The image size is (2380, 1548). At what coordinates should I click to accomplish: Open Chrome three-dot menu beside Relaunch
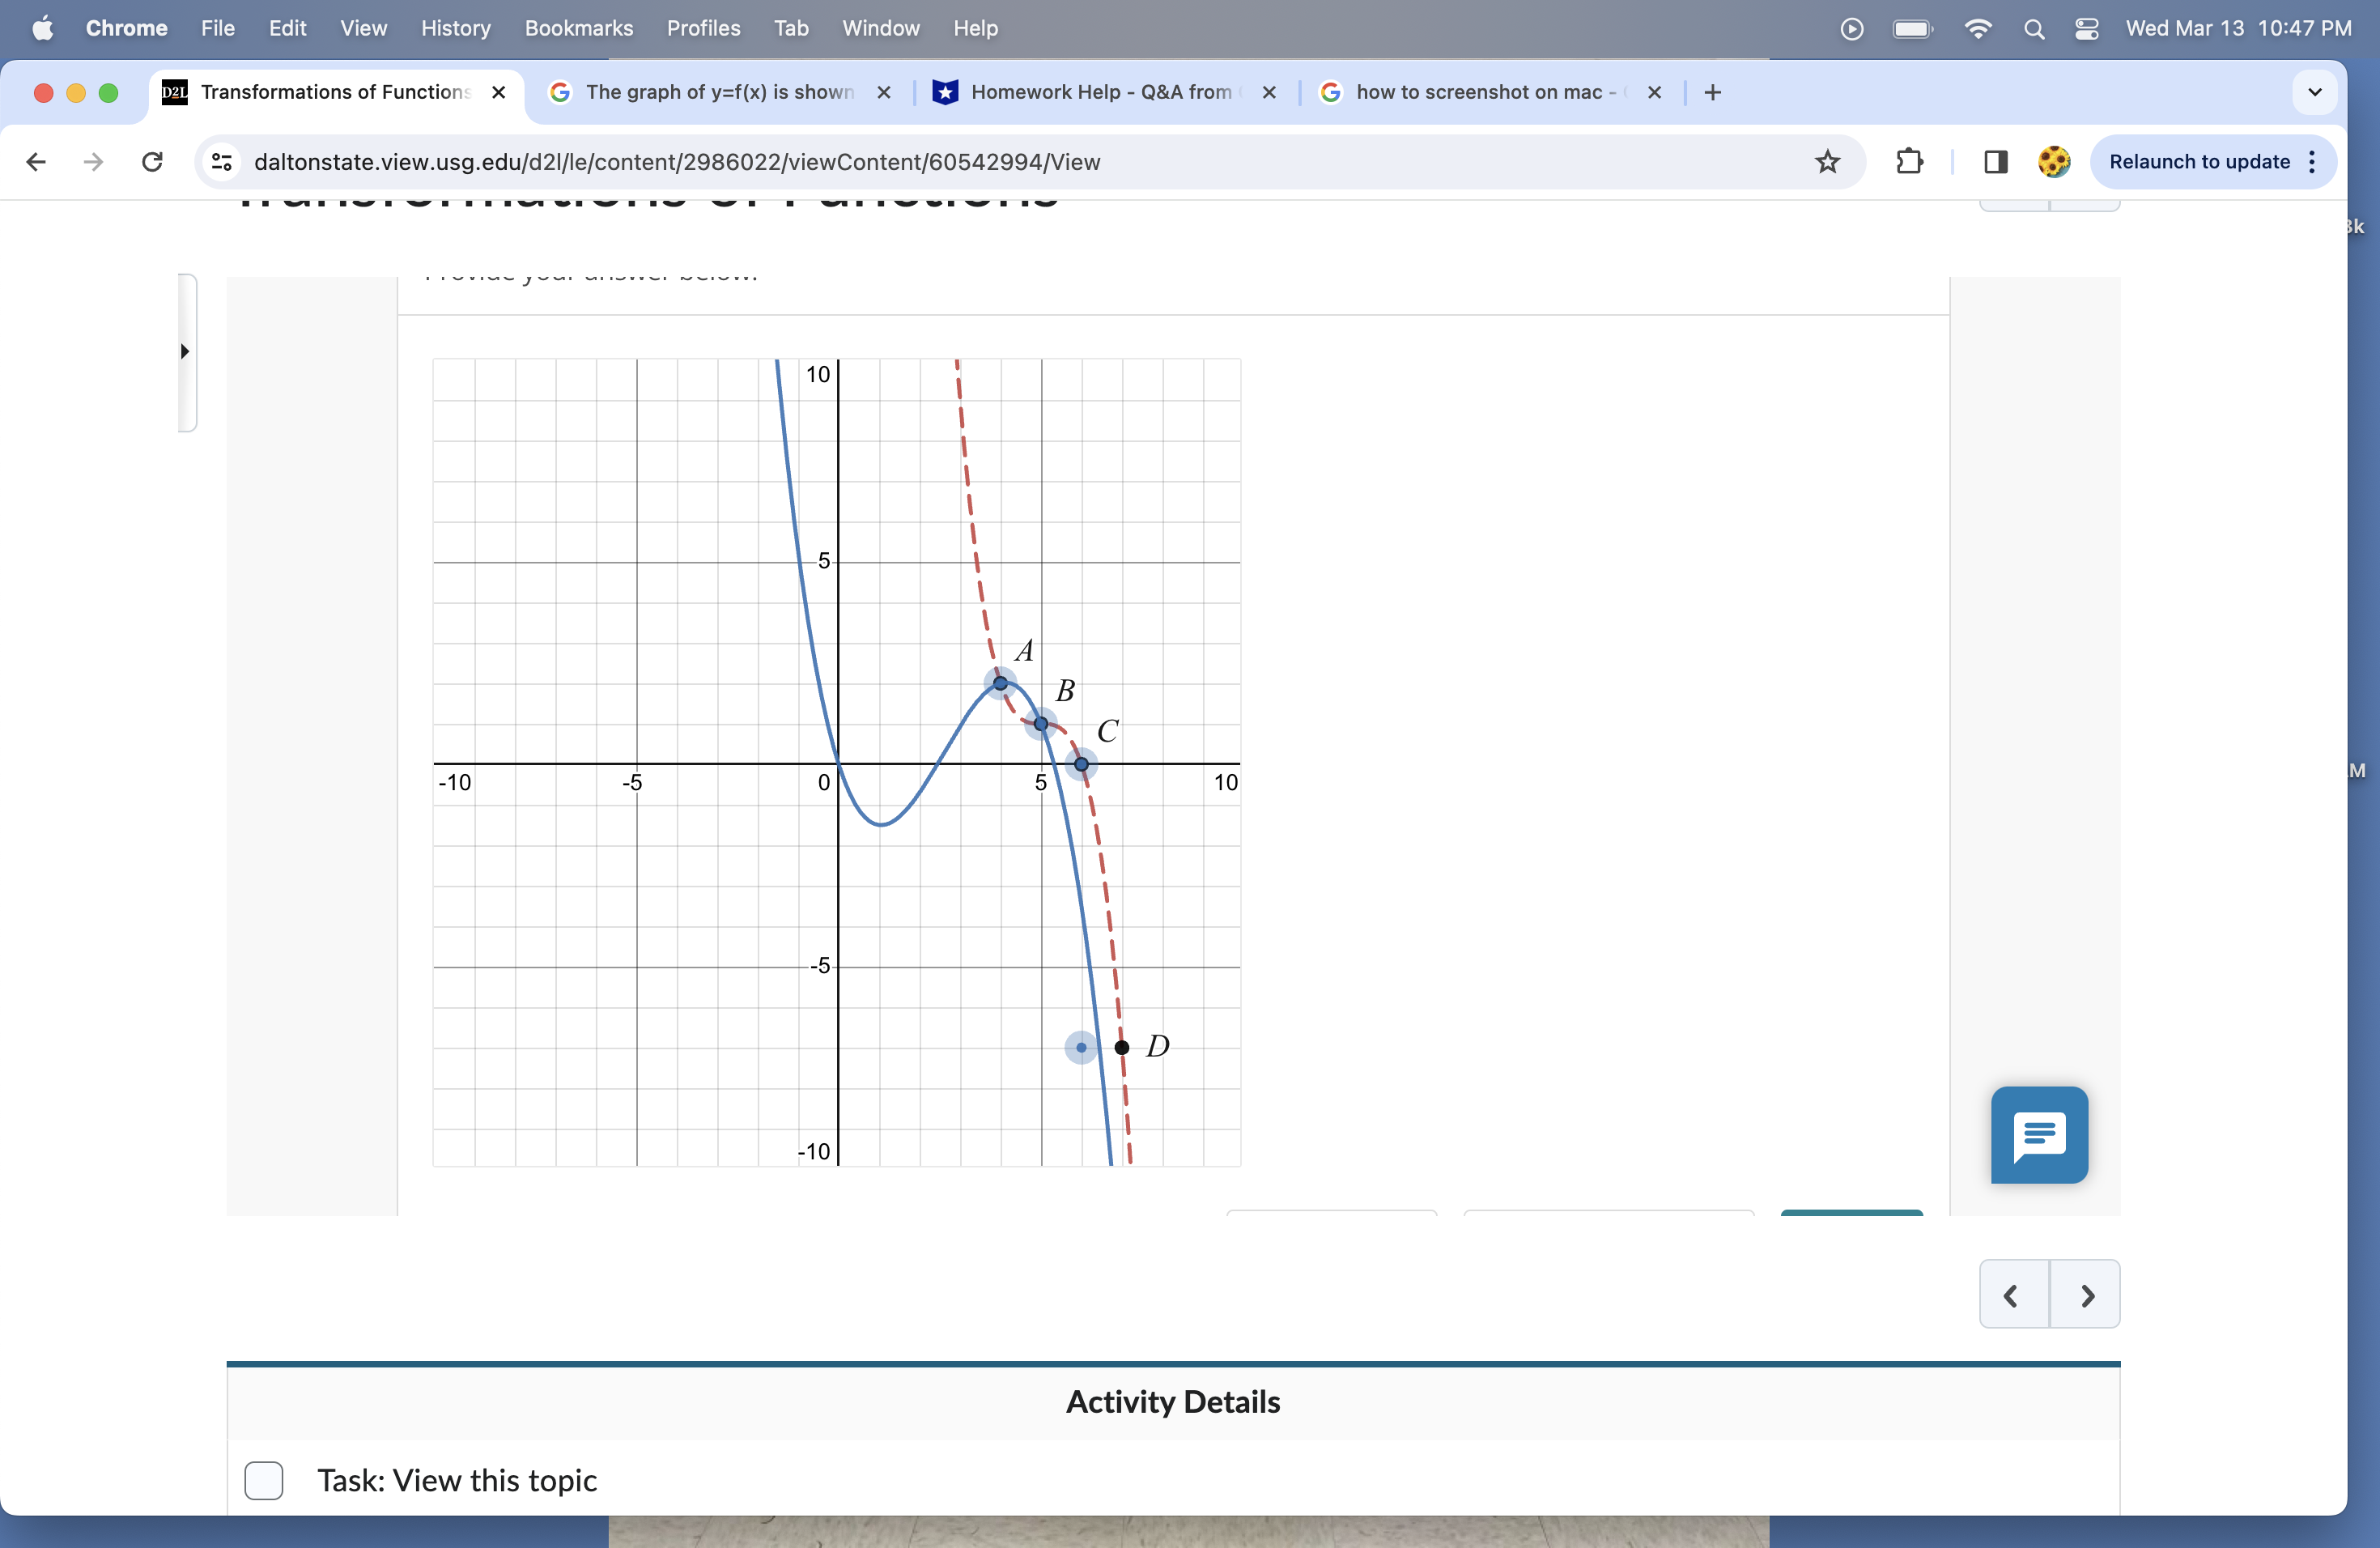(2312, 162)
